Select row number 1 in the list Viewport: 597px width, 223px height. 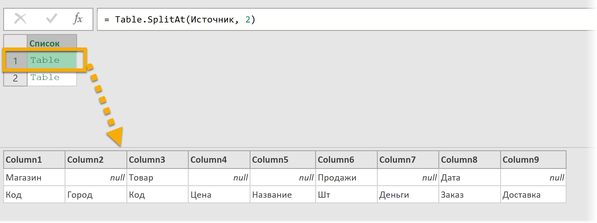click(15, 61)
